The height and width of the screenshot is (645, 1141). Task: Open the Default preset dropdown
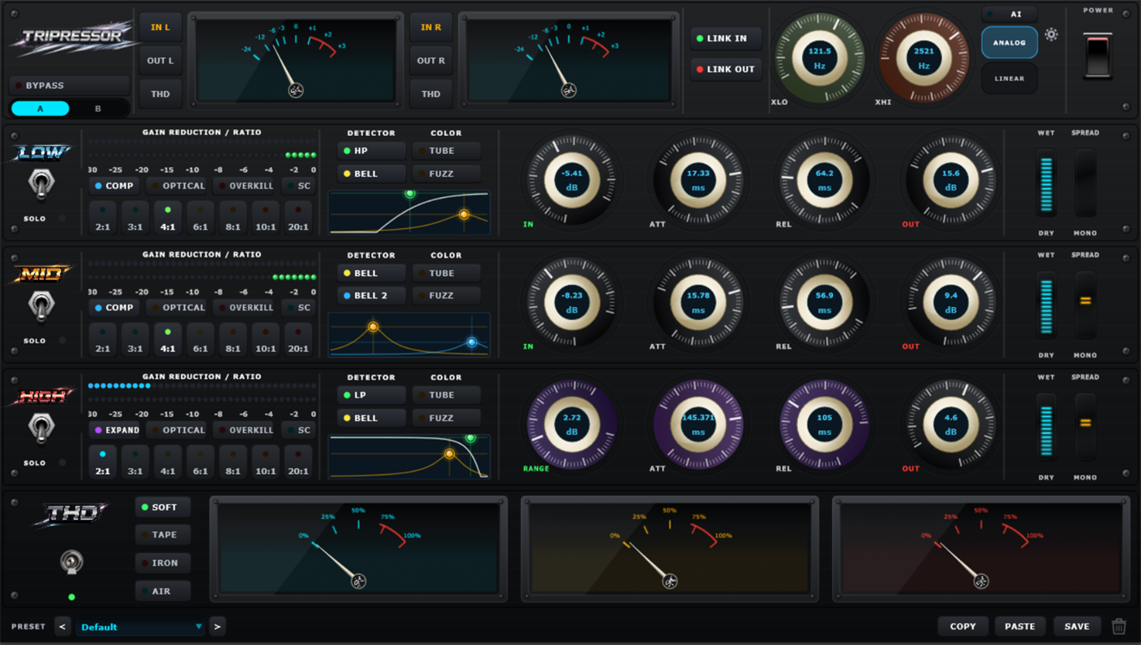[140, 626]
